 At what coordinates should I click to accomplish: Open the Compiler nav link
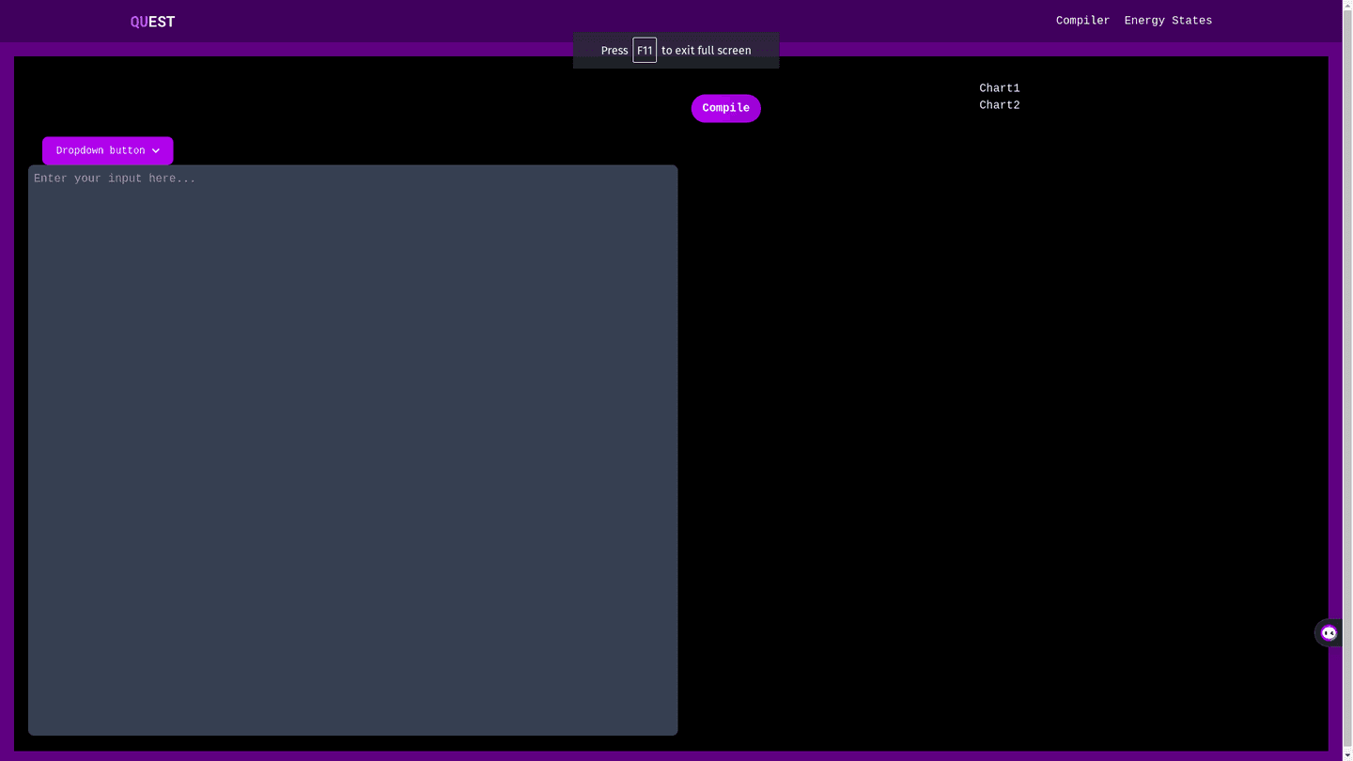pyautogui.click(x=1082, y=21)
